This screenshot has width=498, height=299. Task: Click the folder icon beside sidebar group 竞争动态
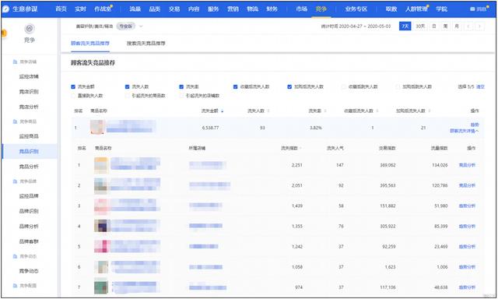(15, 256)
